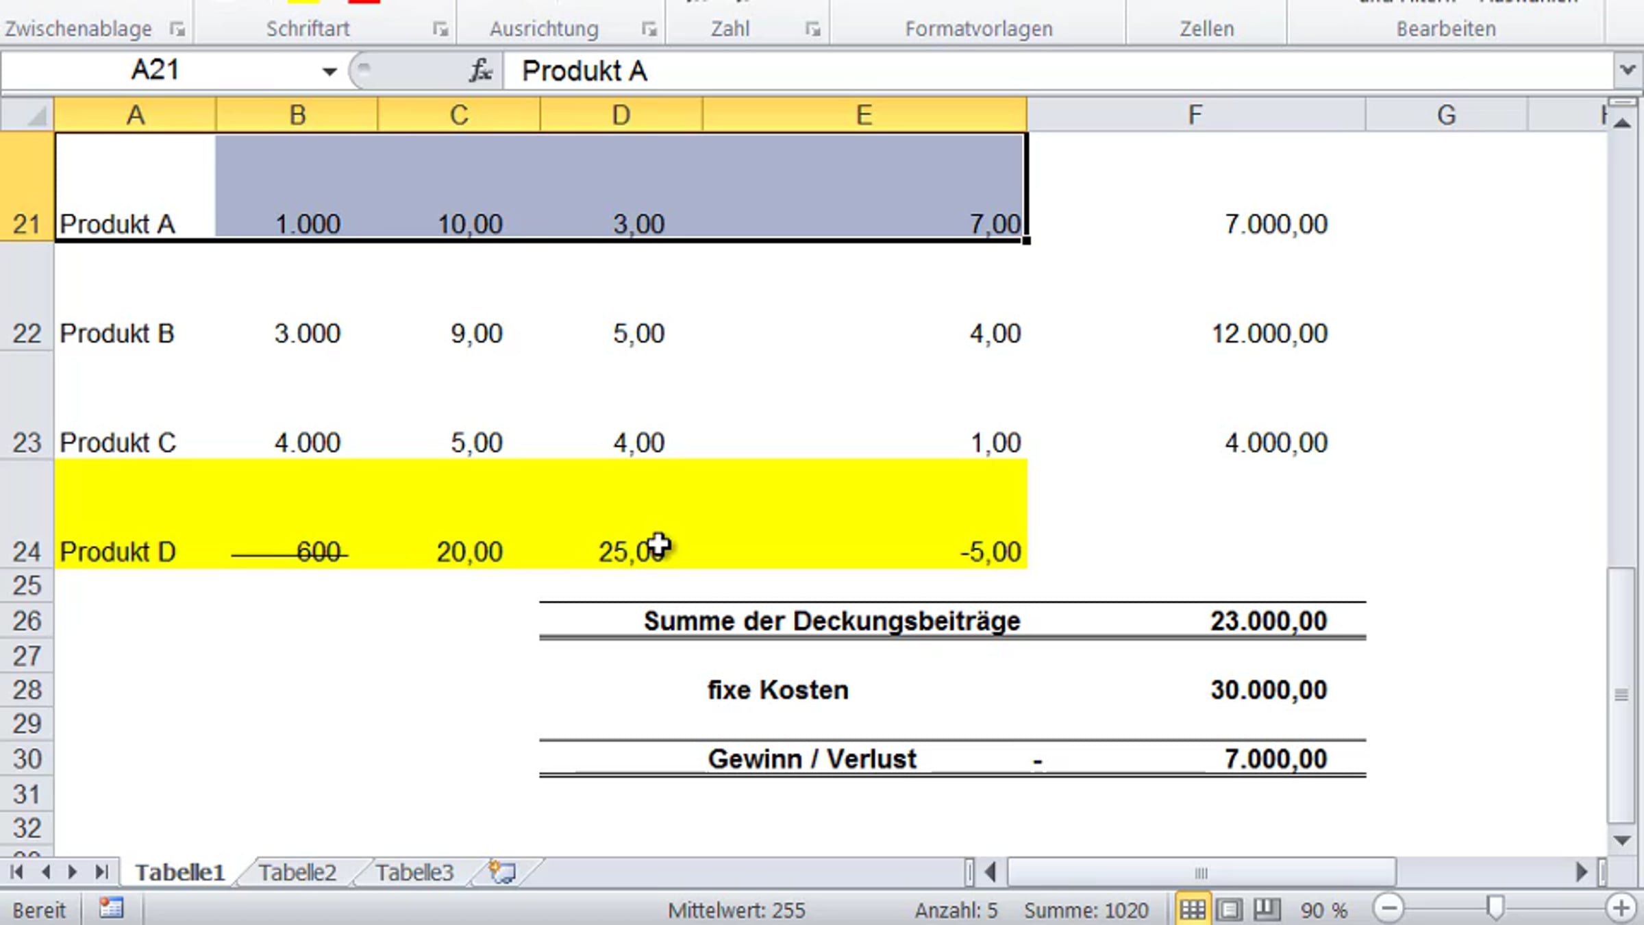Zoom in with the plus button
The width and height of the screenshot is (1644, 925).
[x=1621, y=909]
